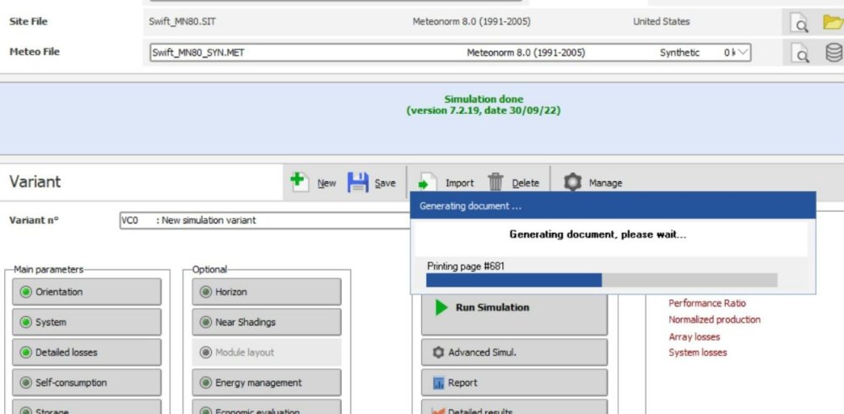Click the Manage gear icon
The image size is (844, 414).
(x=573, y=182)
